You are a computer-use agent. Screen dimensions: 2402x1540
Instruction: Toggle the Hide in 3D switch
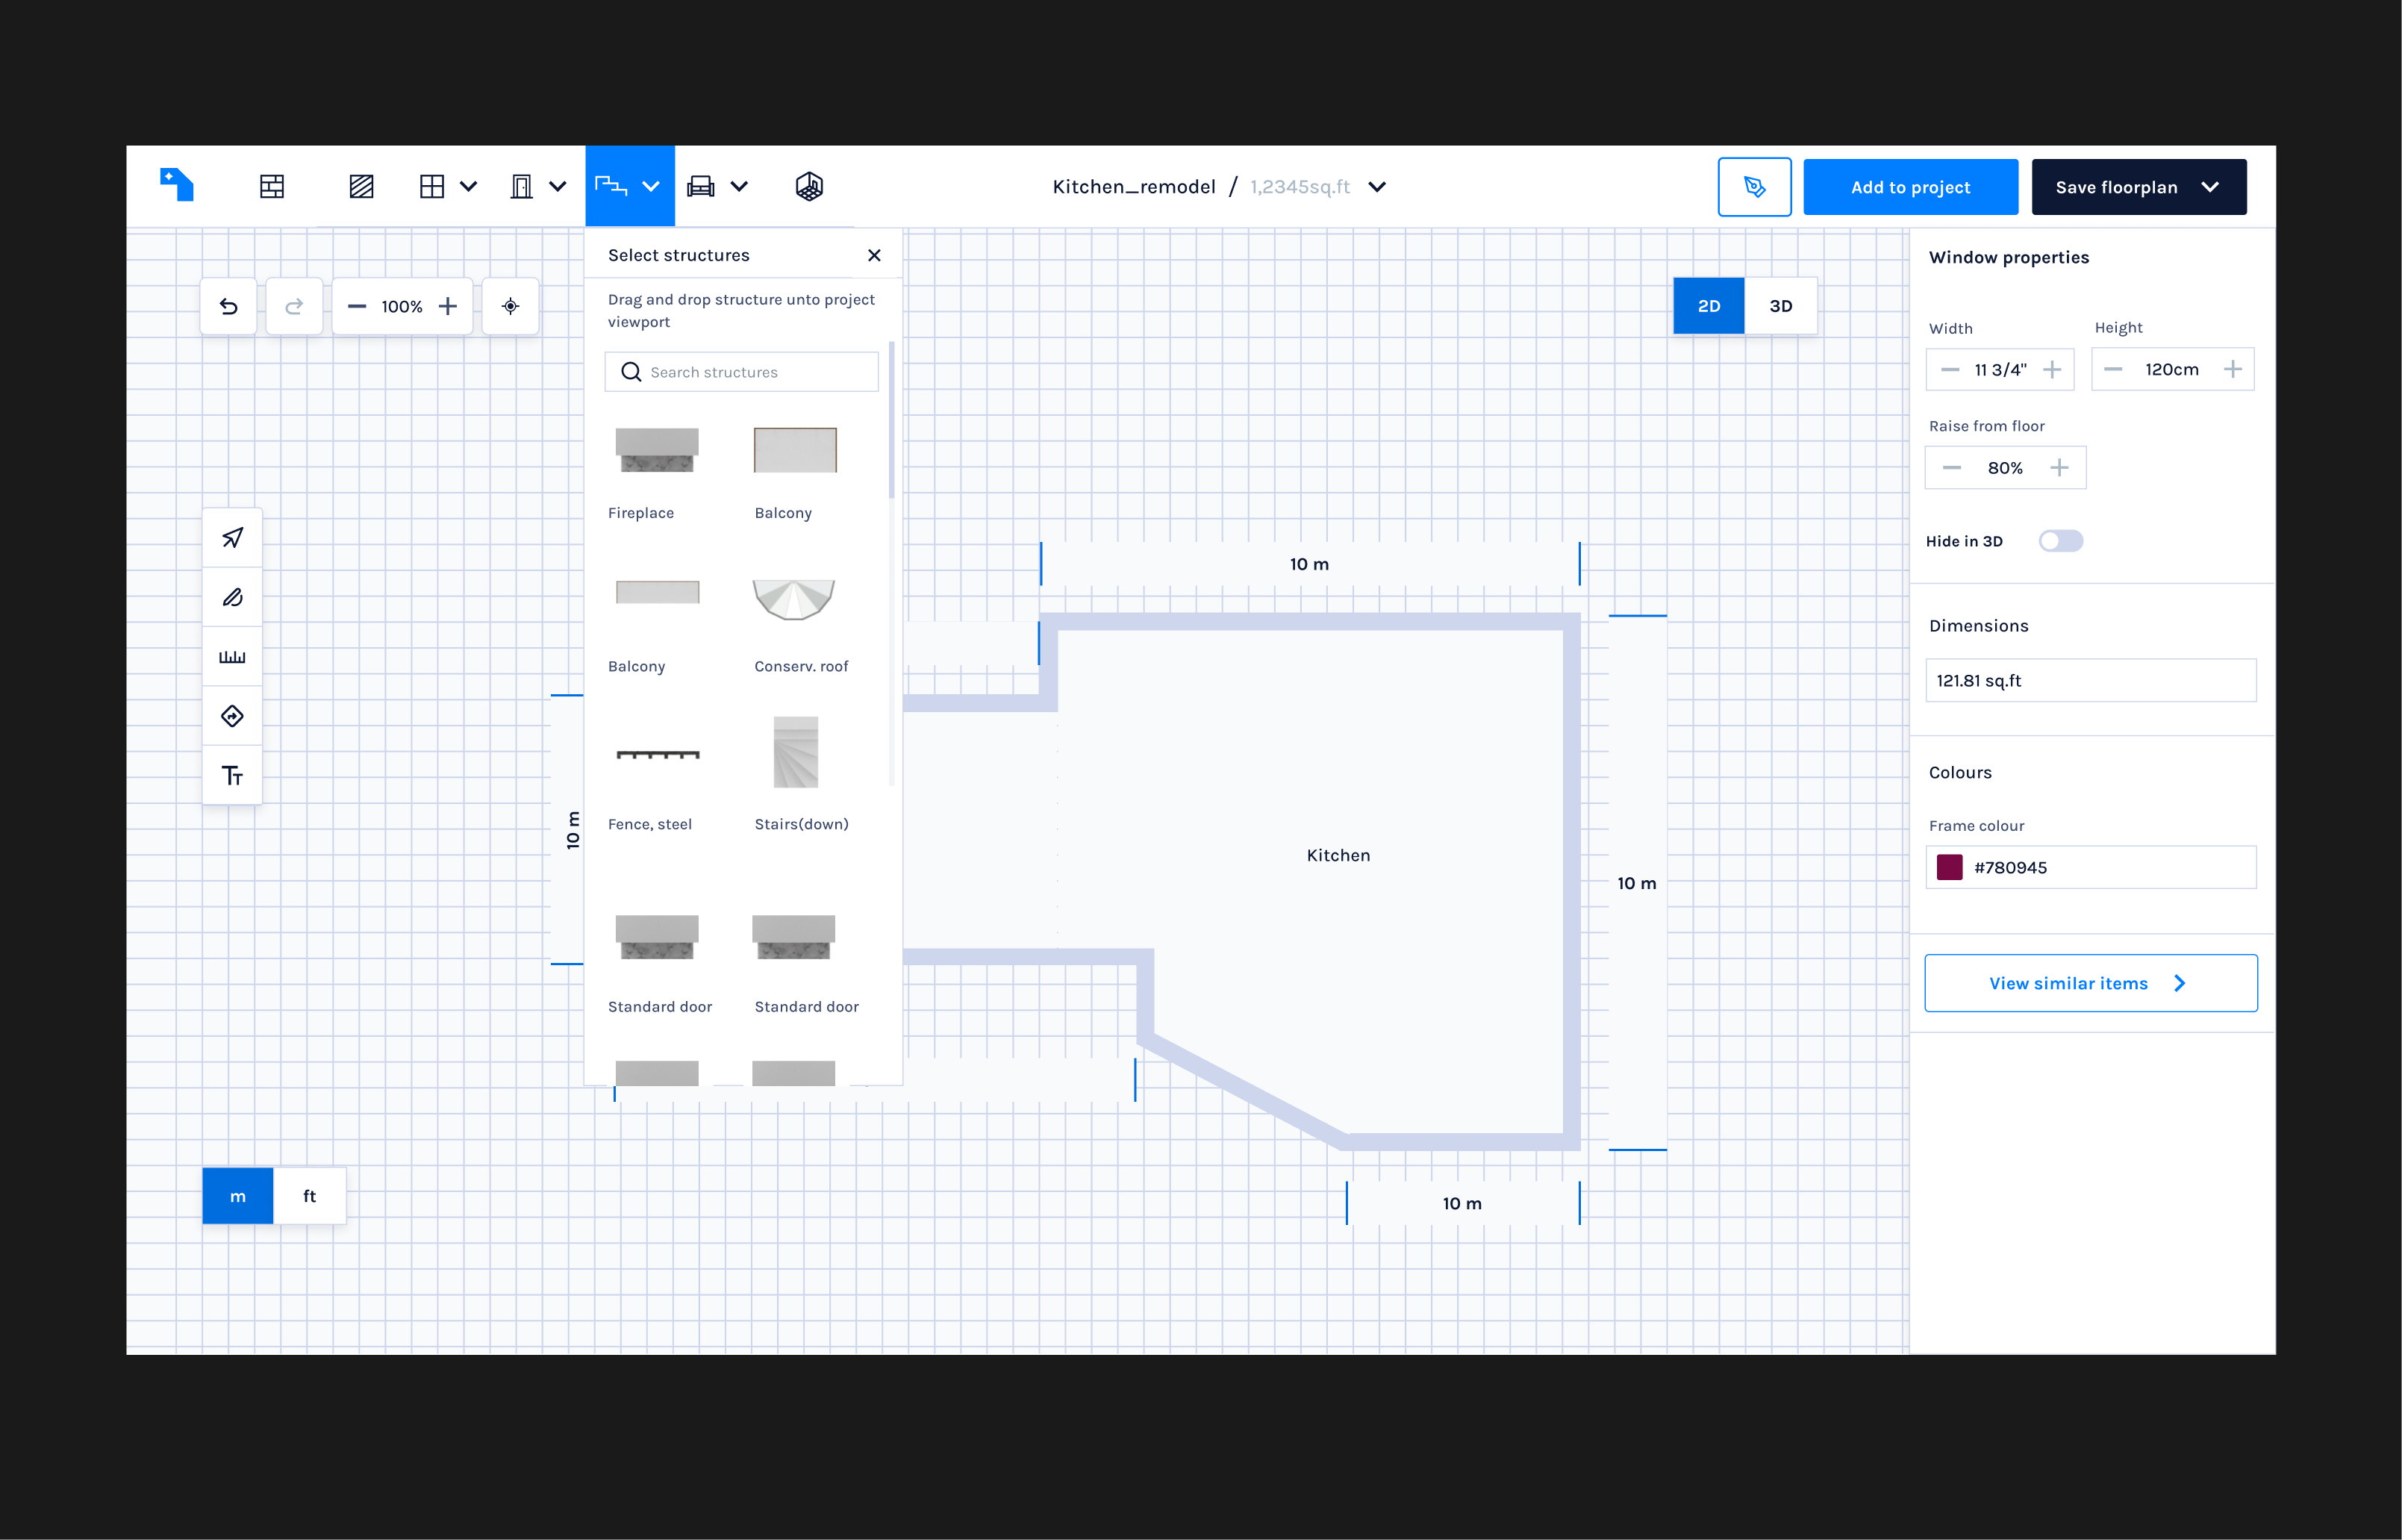pyautogui.click(x=2060, y=541)
